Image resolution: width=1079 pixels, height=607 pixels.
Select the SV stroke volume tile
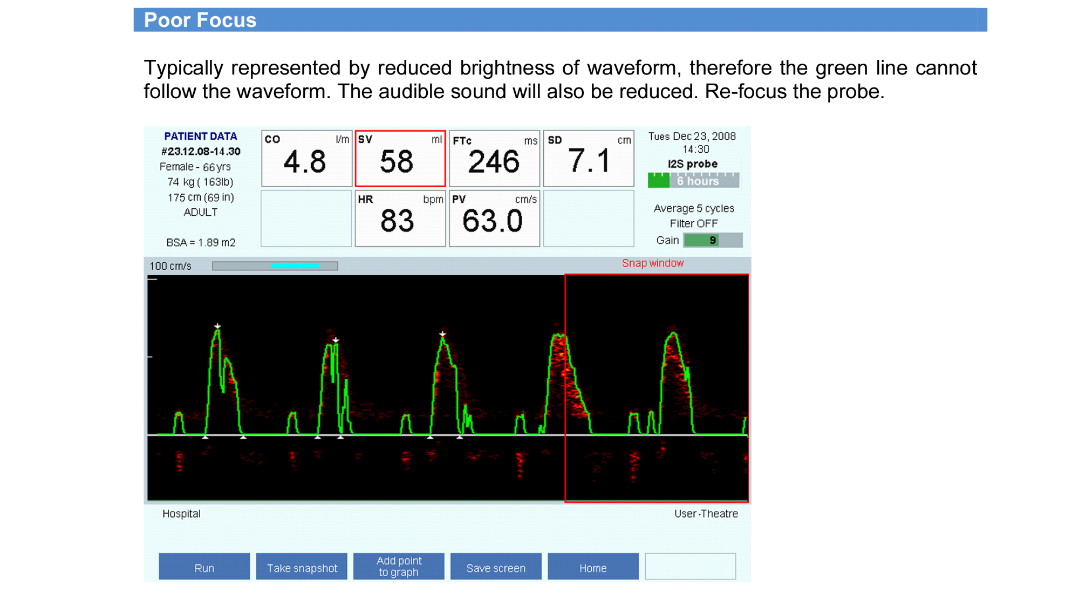point(400,159)
